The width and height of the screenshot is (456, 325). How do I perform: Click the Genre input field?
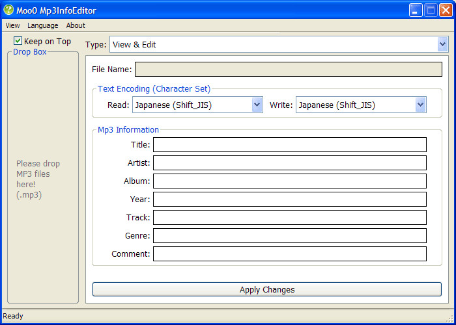[x=290, y=235]
